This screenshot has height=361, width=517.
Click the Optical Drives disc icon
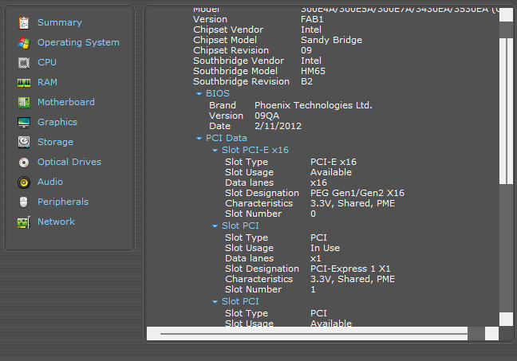pos(24,162)
